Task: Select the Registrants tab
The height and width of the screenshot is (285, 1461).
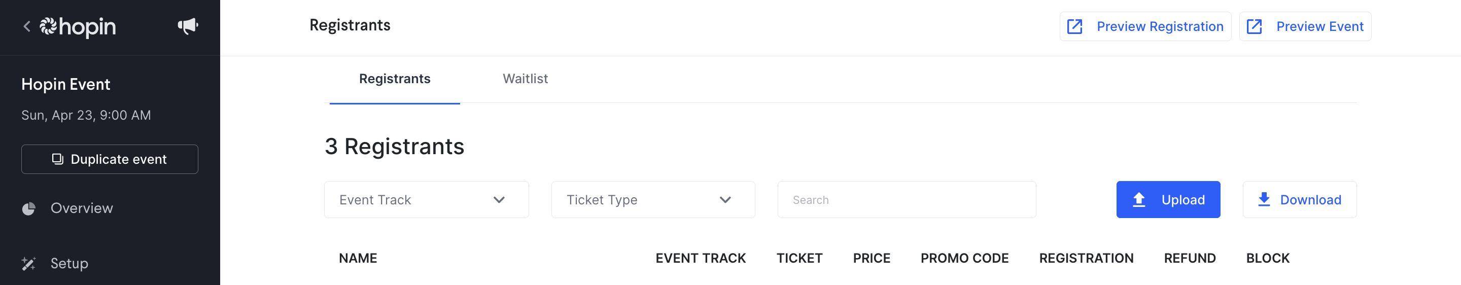Action: coord(395,79)
